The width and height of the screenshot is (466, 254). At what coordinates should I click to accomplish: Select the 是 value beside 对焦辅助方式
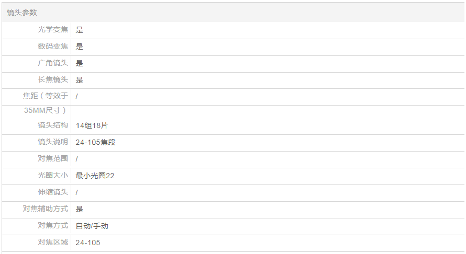point(79,209)
